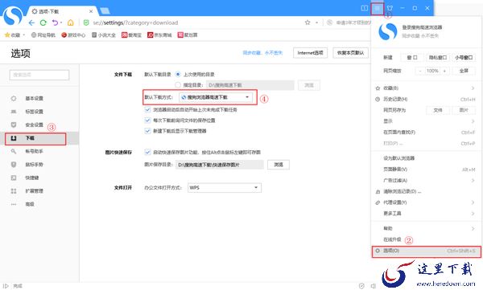Toggle ask save location each download checkbox
483x290 pixels.
(147, 120)
